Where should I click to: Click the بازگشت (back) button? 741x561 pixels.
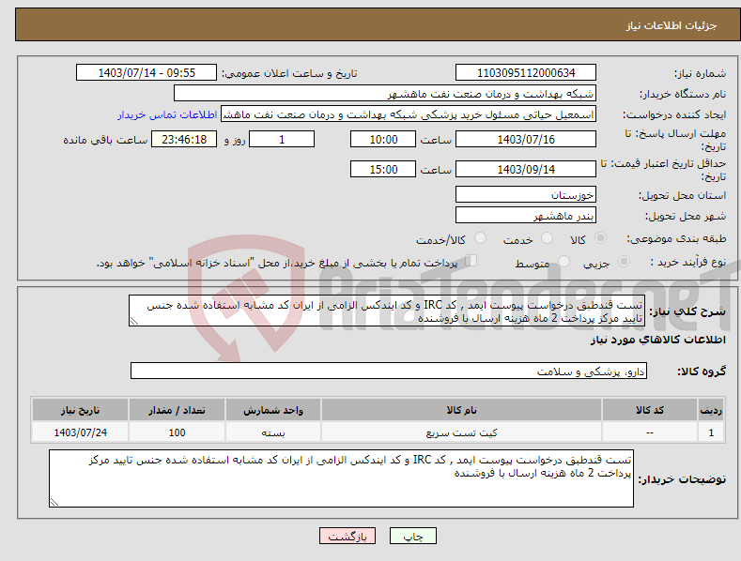pos(347,536)
